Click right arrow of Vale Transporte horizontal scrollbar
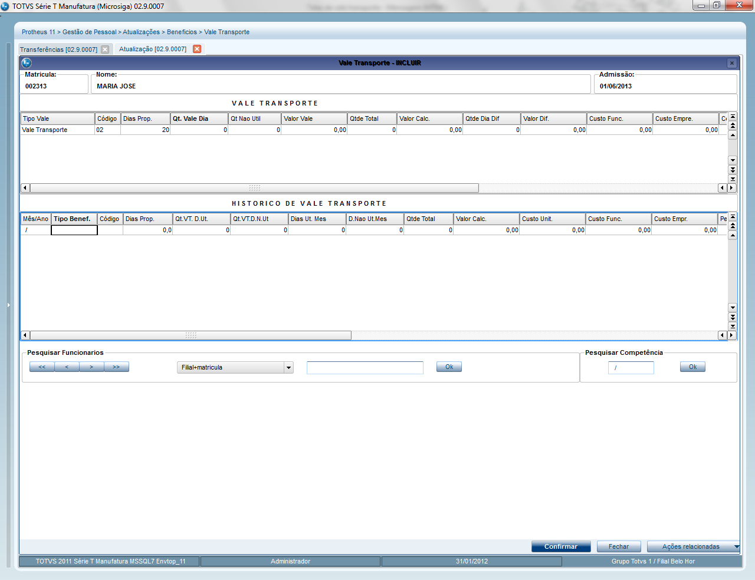 732,188
